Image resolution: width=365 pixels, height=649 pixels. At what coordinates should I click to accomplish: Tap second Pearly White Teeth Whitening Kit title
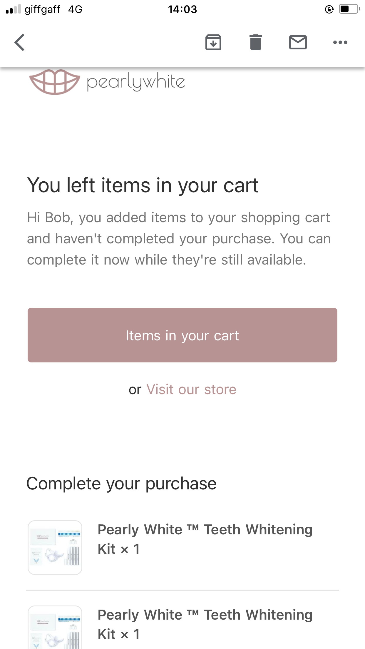coord(205,624)
